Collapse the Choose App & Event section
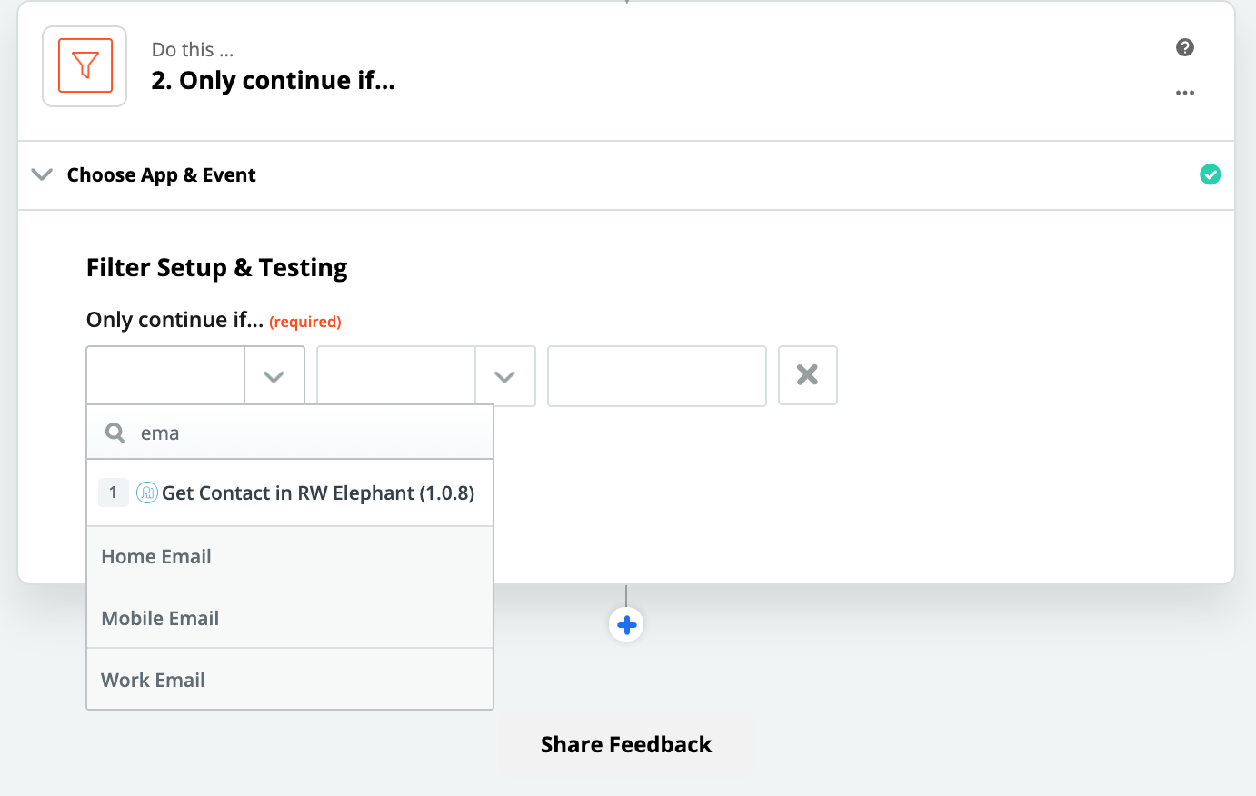 42,174
